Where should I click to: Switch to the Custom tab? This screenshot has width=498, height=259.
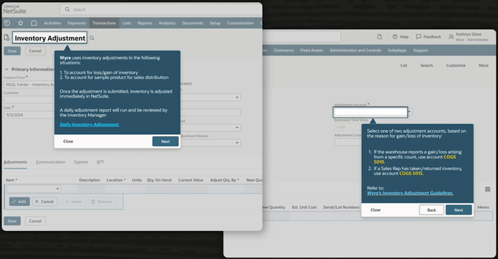click(81, 162)
